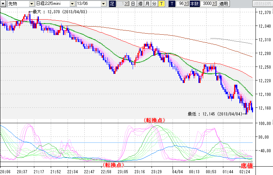Expand the 先物 product type dropdown
The image size is (273, 175).
[x=31, y=4]
